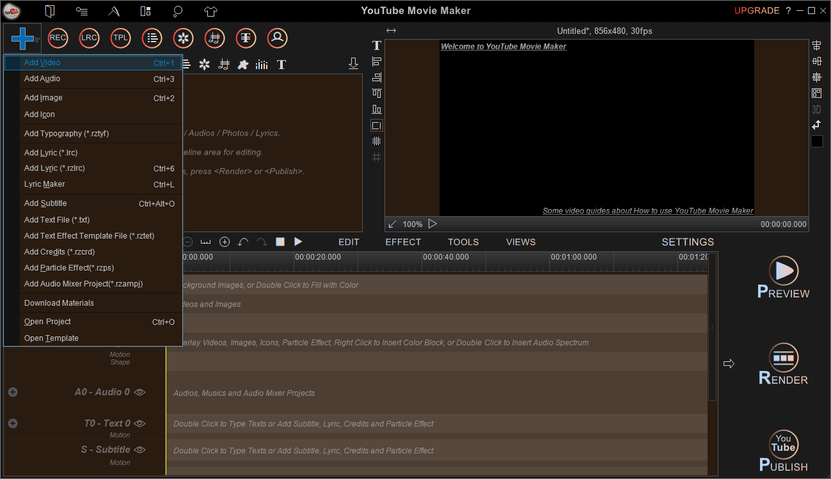Toggle visibility of S - Subtitle track

coord(140,450)
